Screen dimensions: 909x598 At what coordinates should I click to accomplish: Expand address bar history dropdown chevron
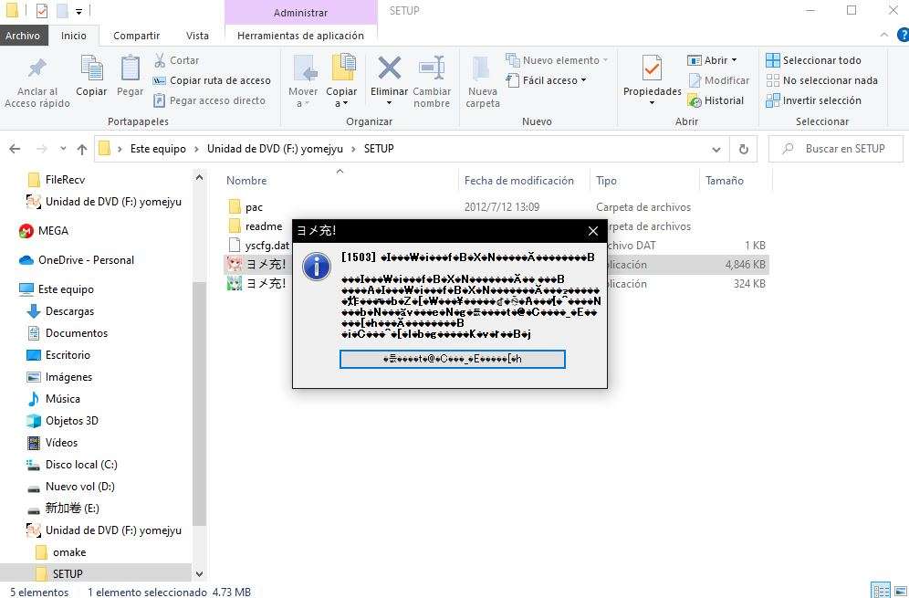(x=716, y=149)
